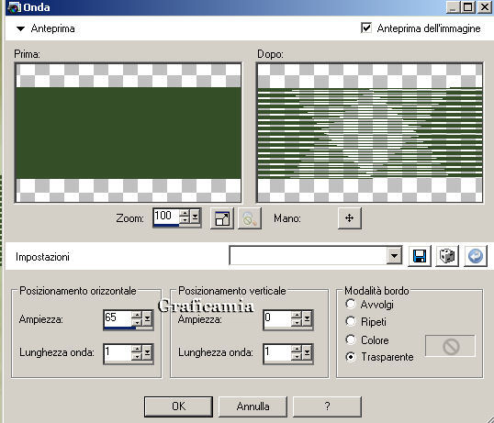Click the randomize parameters dice icon
The height and width of the screenshot is (423, 494).
coord(447,256)
